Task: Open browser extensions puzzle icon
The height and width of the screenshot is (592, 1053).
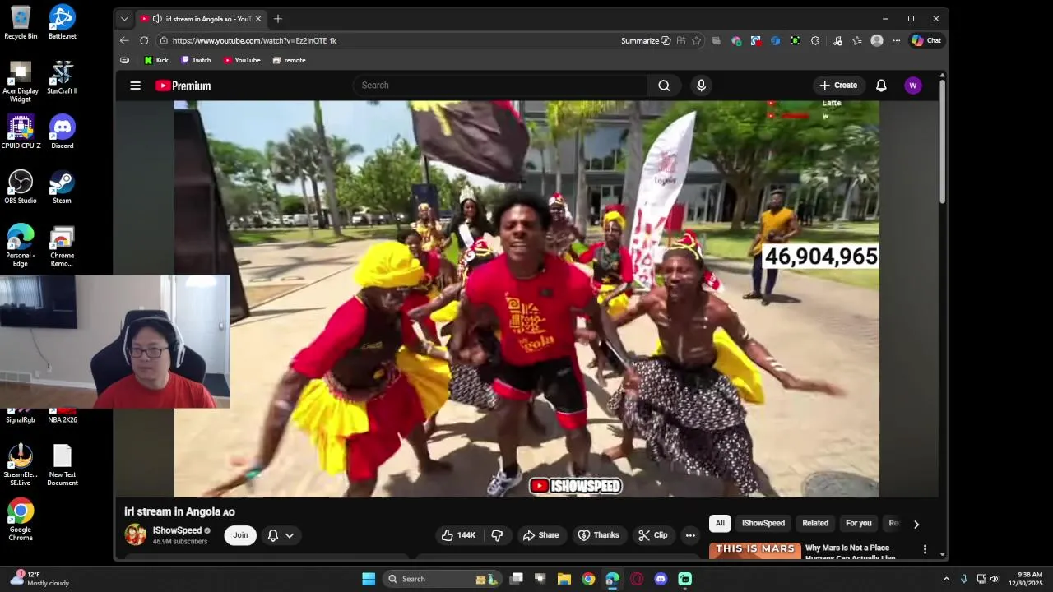Action: point(815,40)
